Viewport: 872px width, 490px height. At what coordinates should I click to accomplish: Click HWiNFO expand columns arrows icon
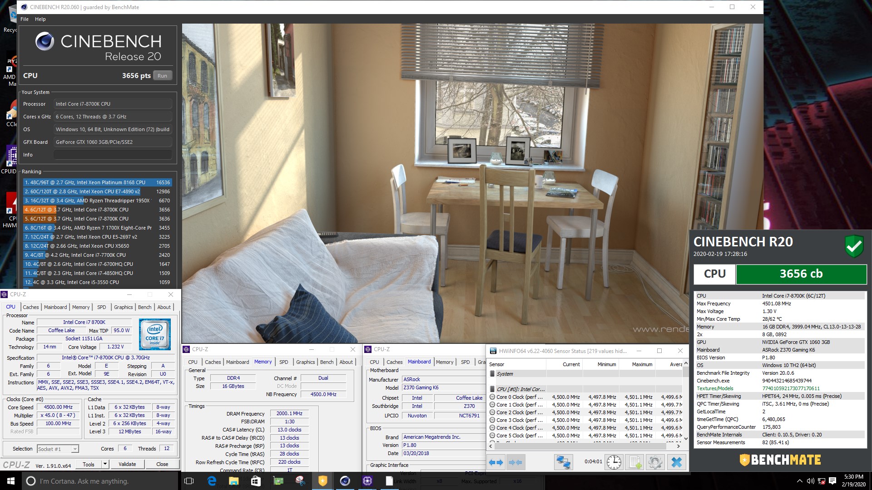[495, 462]
